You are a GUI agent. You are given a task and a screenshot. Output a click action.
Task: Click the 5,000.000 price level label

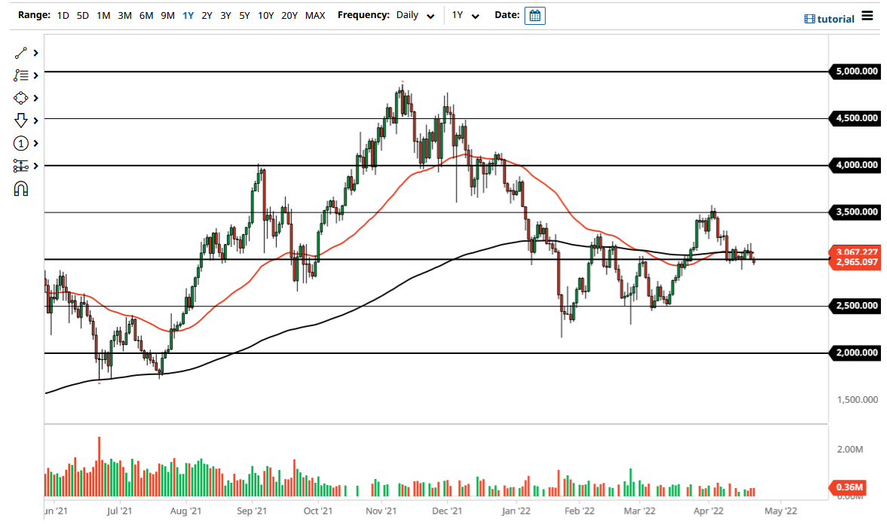point(854,72)
